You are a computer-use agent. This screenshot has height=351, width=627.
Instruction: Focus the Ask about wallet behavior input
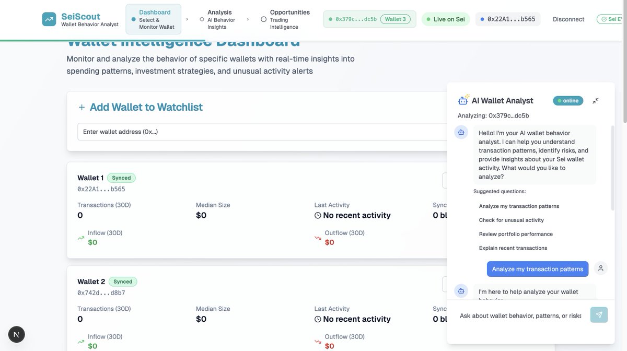click(x=520, y=315)
